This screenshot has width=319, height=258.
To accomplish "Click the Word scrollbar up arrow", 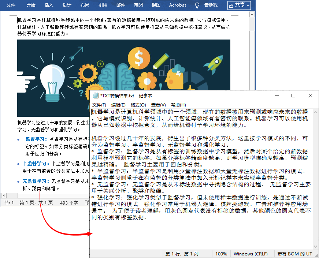I will [252, 14].
